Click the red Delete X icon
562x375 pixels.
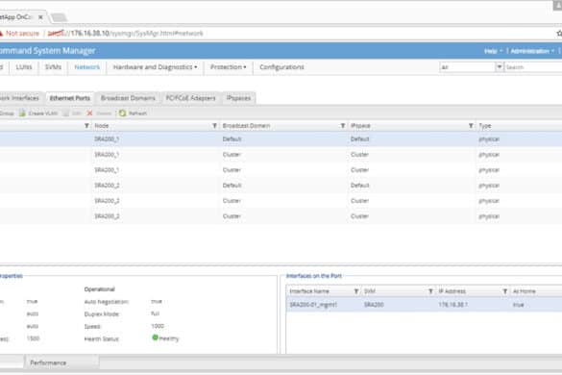click(89, 113)
